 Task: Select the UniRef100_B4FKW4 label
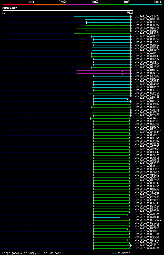point(147,138)
